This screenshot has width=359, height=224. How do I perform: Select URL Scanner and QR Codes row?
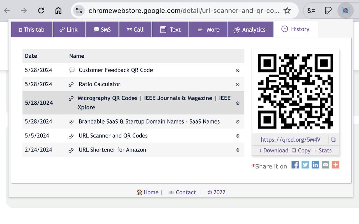click(133, 136)
